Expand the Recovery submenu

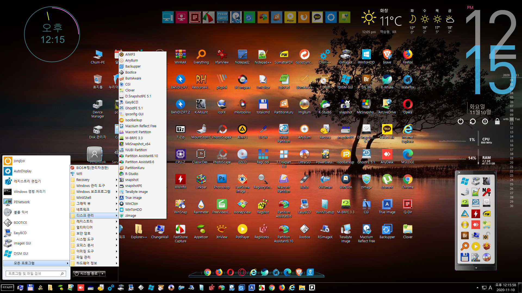pos(94,180)
